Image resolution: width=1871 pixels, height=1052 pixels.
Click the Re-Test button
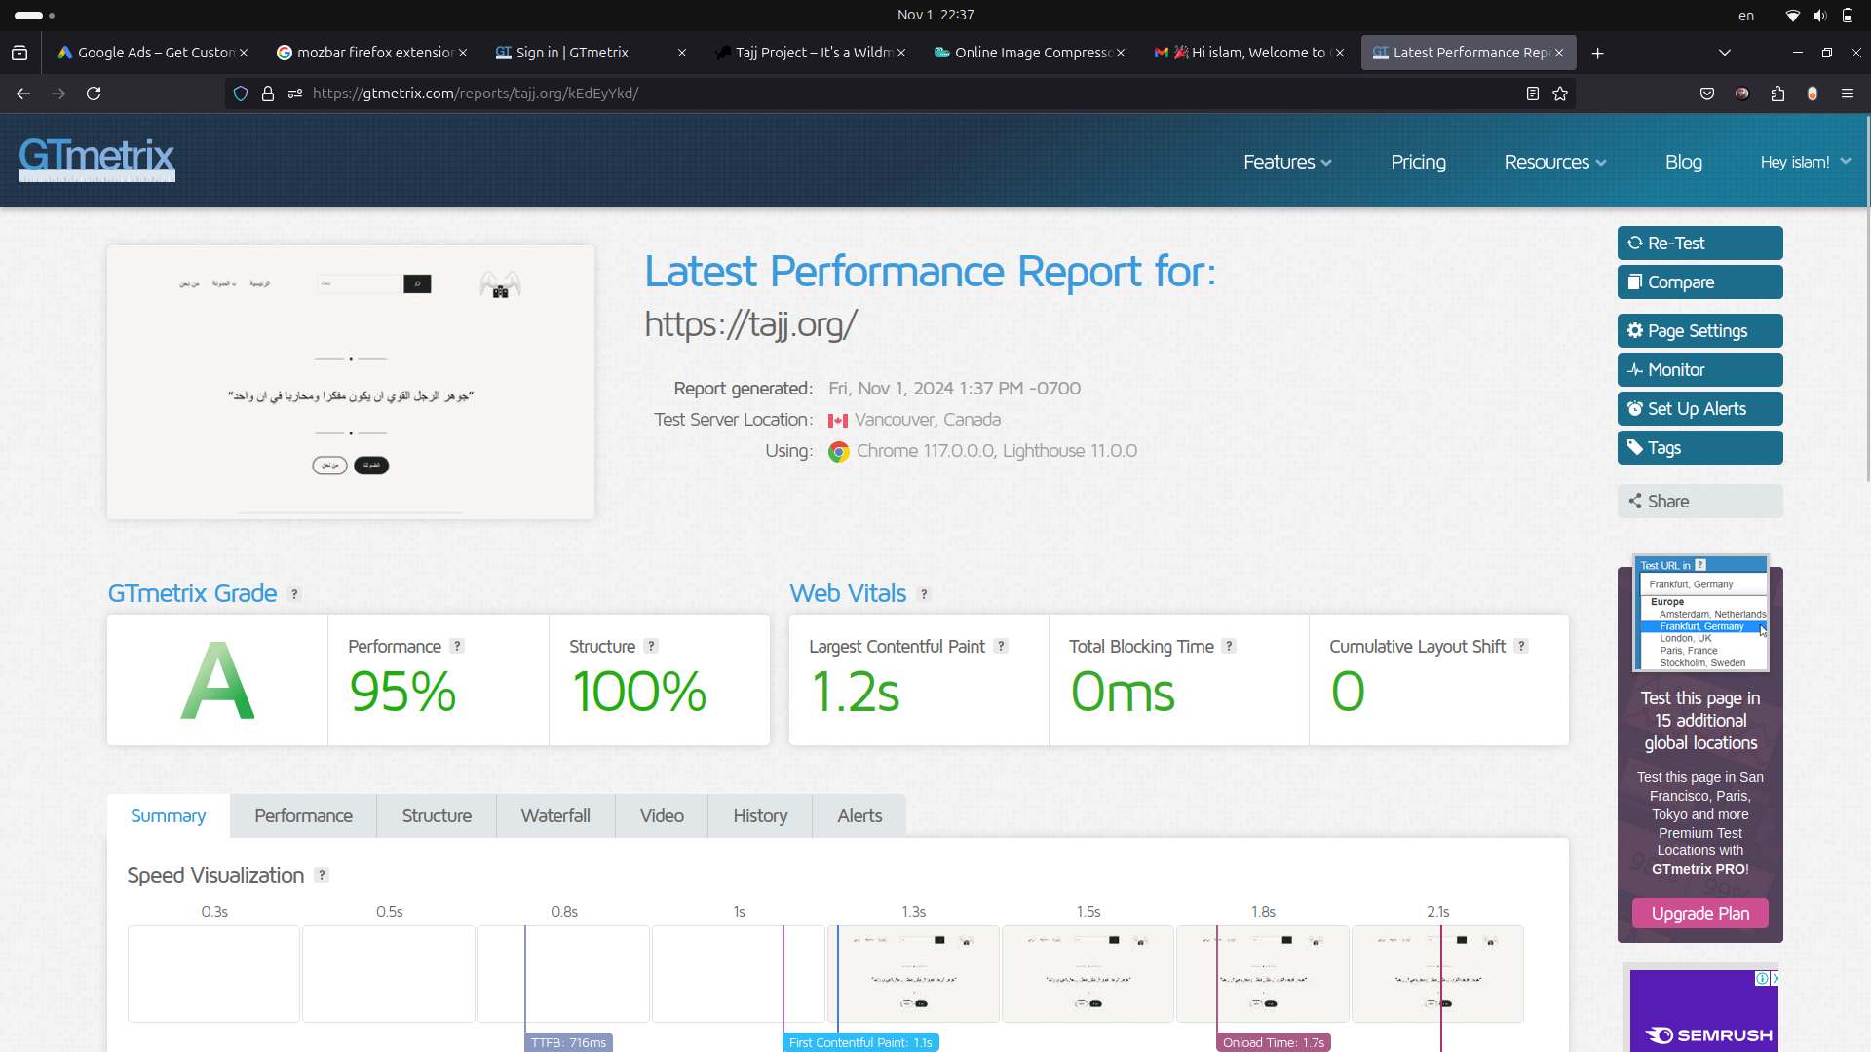pyautogui.click(x=1699, y=243)
